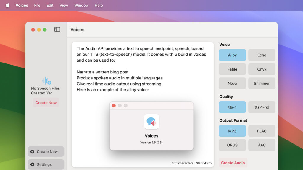Open the Apple menu
The height and width of the screenshot is (170, 303).
coord(7,5)
